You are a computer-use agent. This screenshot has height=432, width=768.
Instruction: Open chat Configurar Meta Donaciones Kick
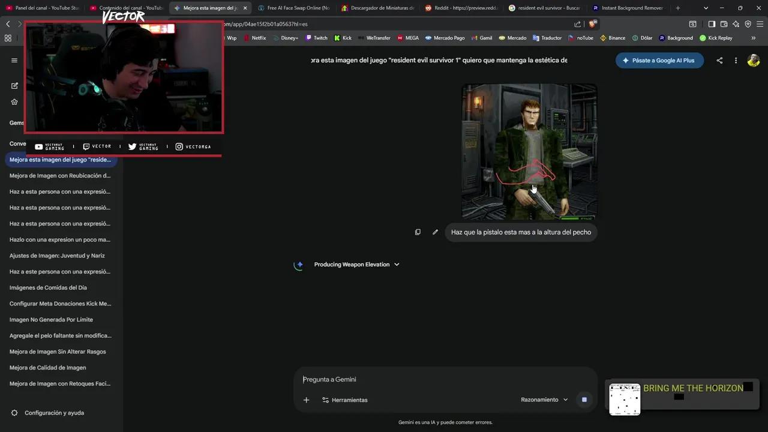(x=61, y=304)
